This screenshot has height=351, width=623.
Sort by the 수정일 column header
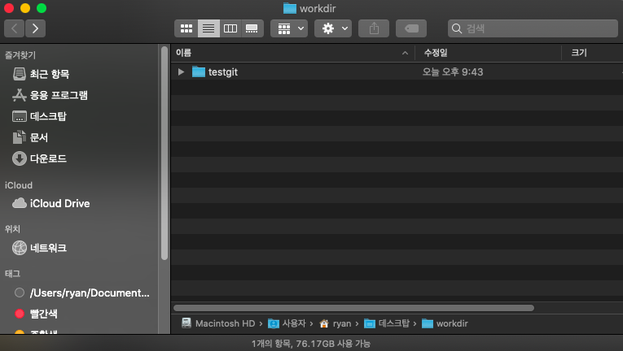pos(489,53)
